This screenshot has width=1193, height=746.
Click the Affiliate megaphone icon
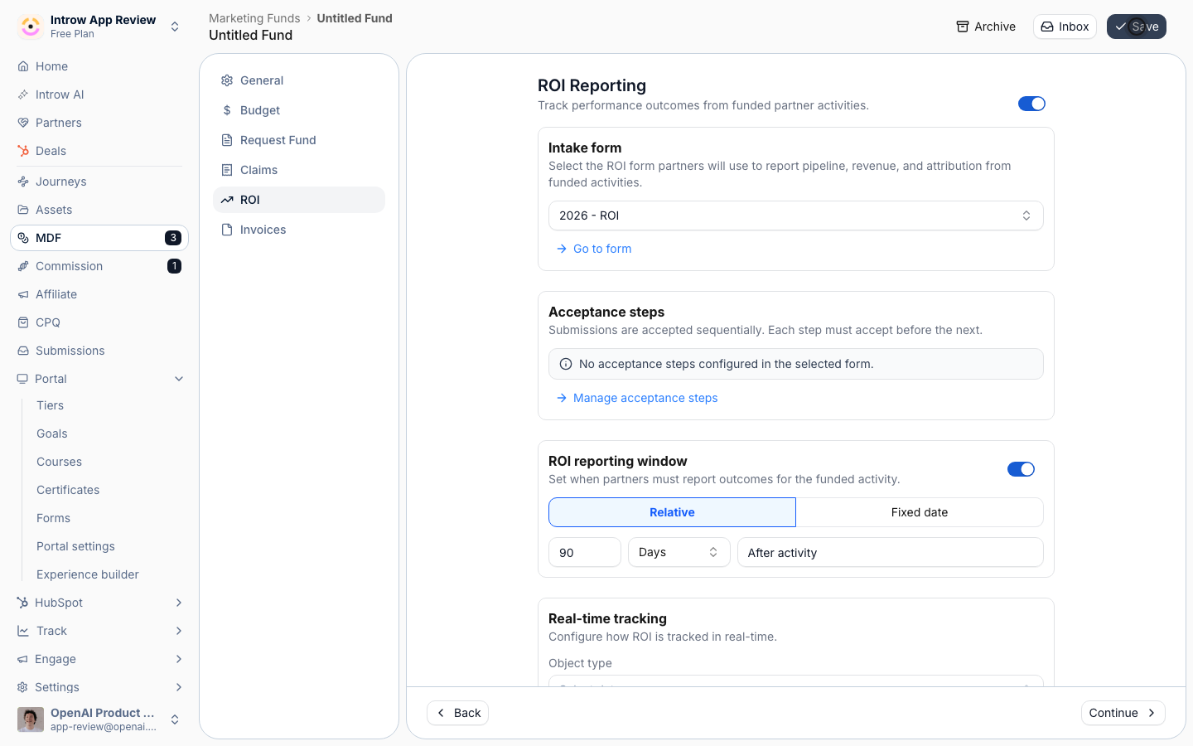click(x=23, y=294)
